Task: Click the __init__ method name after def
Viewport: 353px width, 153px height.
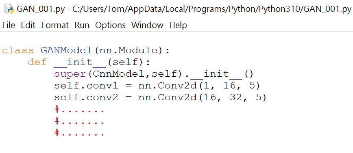Action: pyautogui.click(x=80, y=62)
